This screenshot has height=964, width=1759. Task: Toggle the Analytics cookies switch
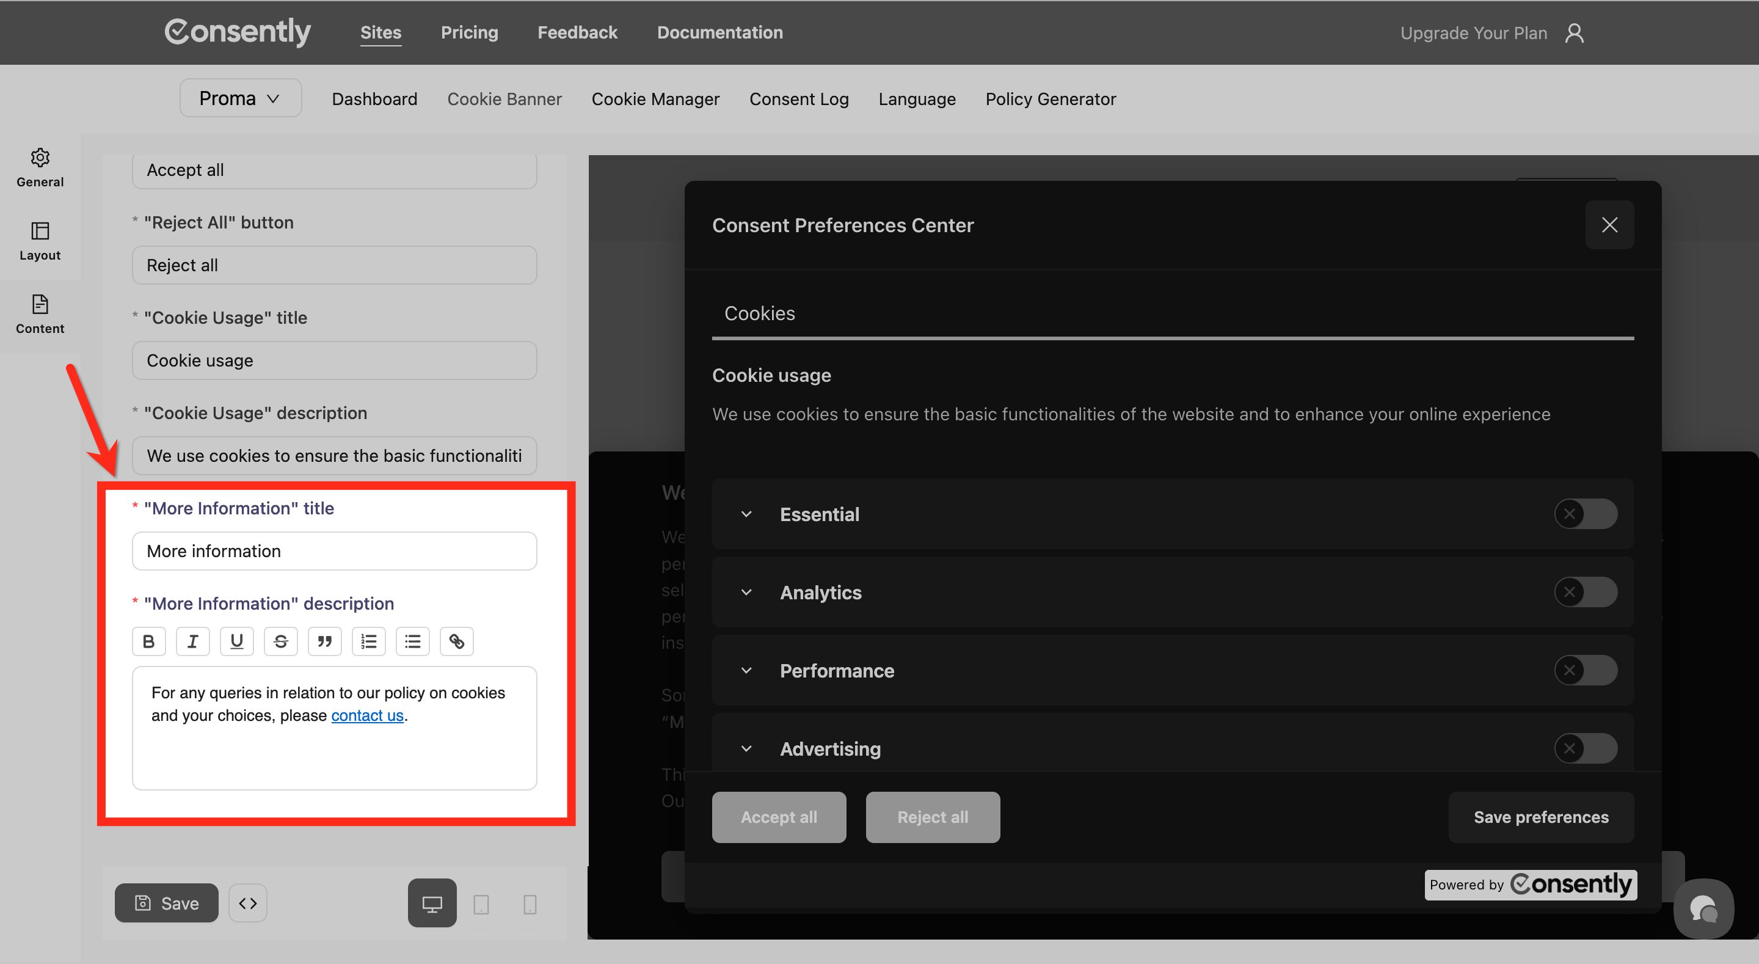[x=1584, y=591]
